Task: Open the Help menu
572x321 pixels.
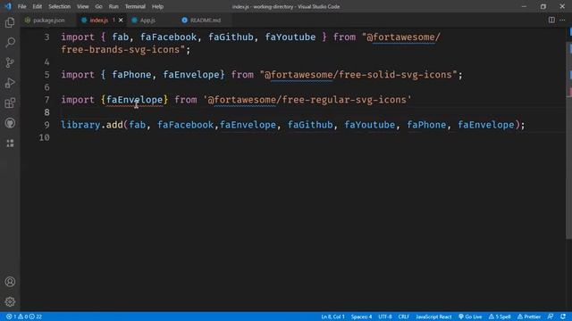Action: [x=157, y=6]
